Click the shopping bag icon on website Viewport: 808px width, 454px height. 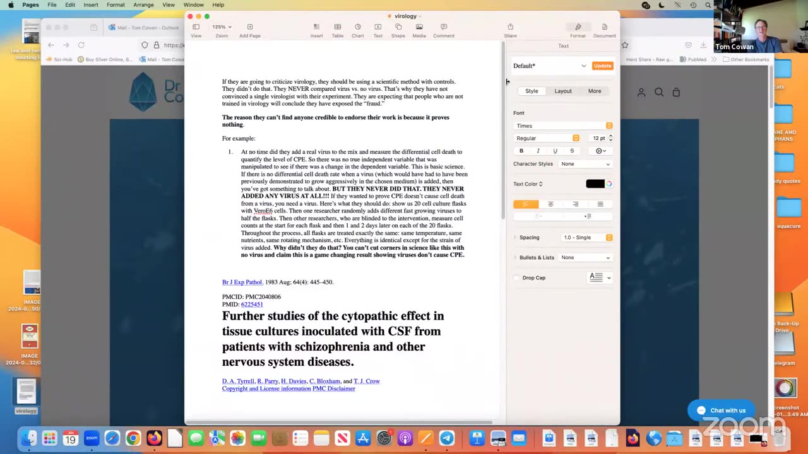coord(676,93)
